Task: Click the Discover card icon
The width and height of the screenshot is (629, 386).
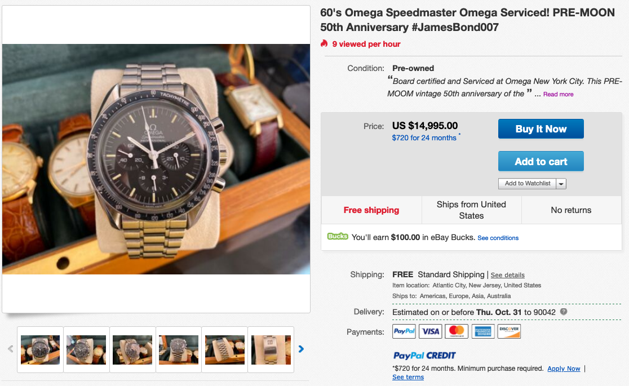Action: 509,331
